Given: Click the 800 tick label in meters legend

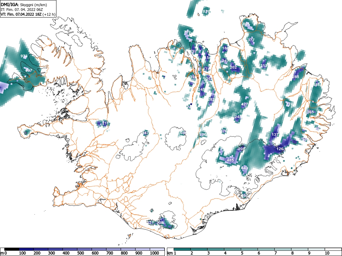Looking at the screenshot, I should [x=124, y=253].
